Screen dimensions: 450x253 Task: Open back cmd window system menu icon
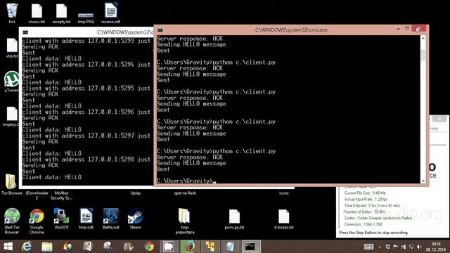click(x=25, y=32)
